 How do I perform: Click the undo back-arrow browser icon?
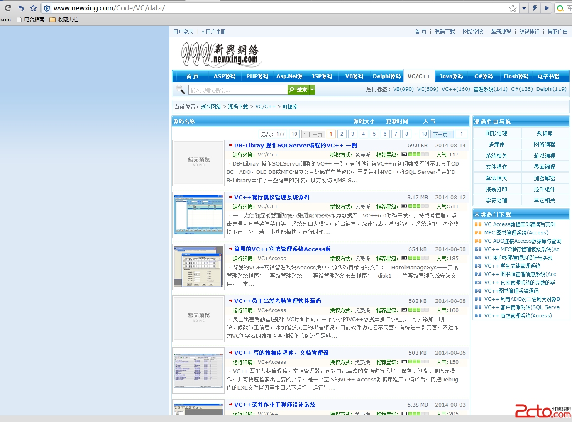pos(21,8)
